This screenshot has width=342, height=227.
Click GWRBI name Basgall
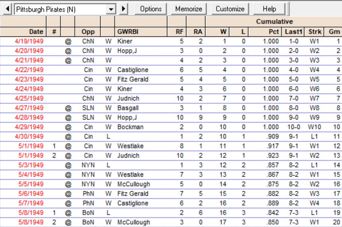click(x=128, y=108)
